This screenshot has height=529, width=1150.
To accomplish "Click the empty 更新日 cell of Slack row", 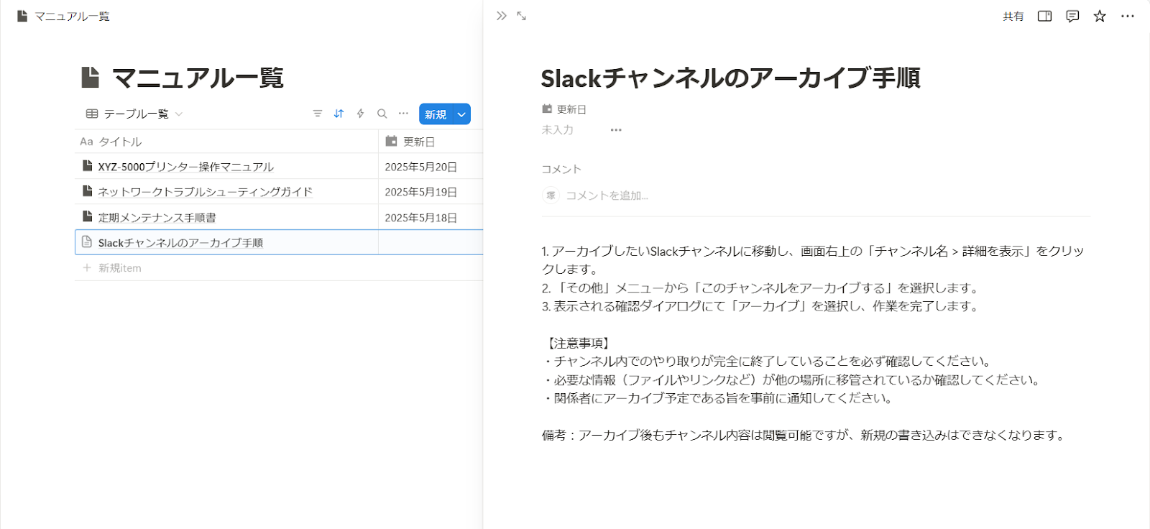I will [431, 242].
